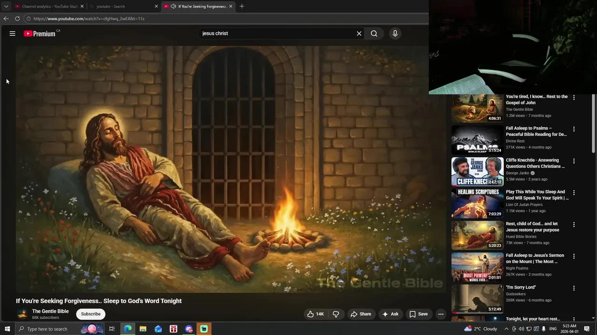The height and width of the screenshot is (335, 597).
Task: Open the Windows Start menu
Action: pyautogui.click(x=7, y=329)
